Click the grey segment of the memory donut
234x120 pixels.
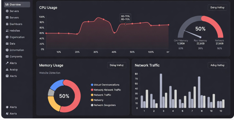coord(51,92)
